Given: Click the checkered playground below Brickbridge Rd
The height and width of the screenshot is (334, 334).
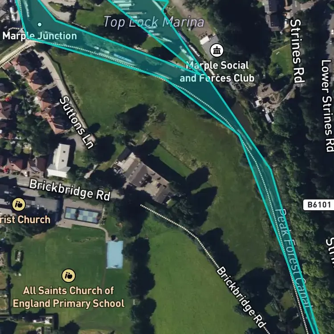Looking at the screenshot, I should coord(82,215).
